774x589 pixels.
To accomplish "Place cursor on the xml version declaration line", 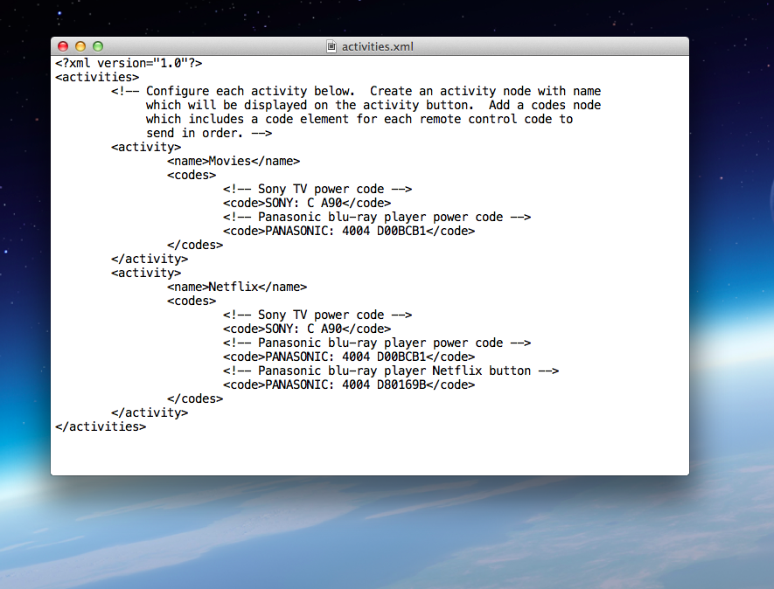I will 129,63.
